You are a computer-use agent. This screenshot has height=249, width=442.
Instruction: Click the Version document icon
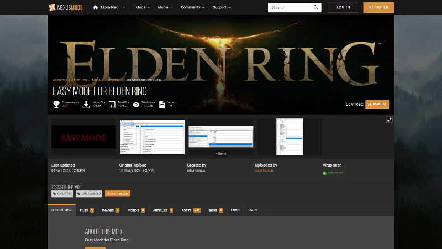click(162, 105)
